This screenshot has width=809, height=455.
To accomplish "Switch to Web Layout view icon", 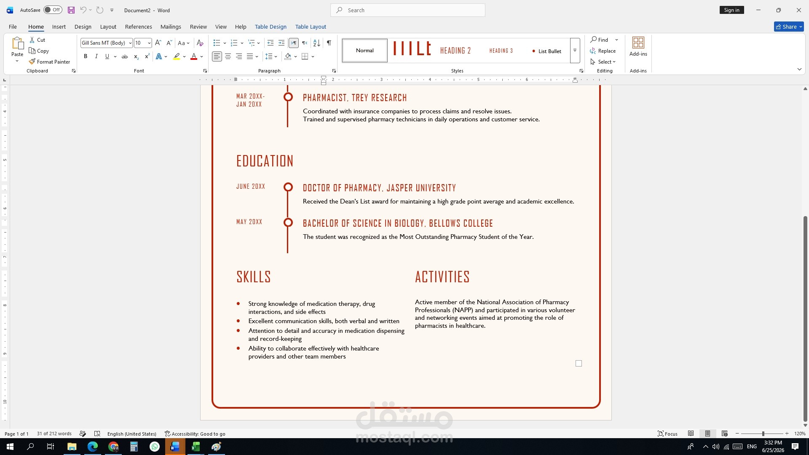I will (725, 434).
